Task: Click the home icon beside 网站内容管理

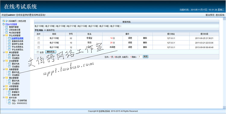Action: click(4, 24)
